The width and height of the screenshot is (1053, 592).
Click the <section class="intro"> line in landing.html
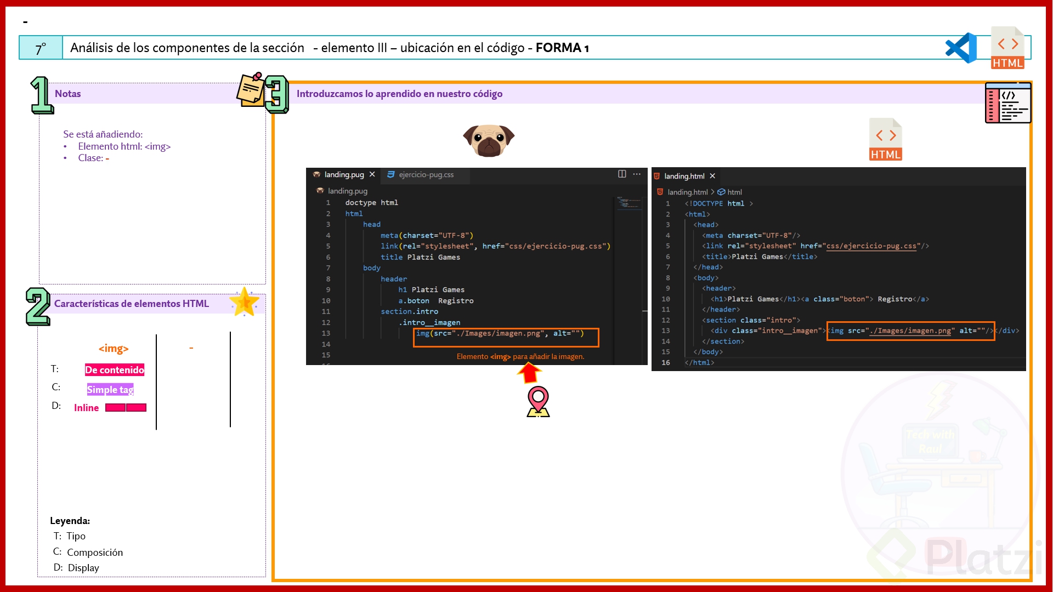click(x=751, y=320)
